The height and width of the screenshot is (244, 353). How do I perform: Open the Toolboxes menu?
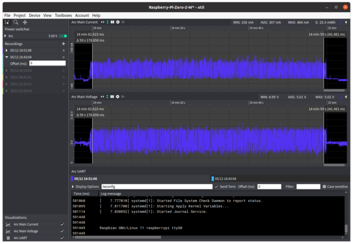pyautogui.click(x=63, y=15)
